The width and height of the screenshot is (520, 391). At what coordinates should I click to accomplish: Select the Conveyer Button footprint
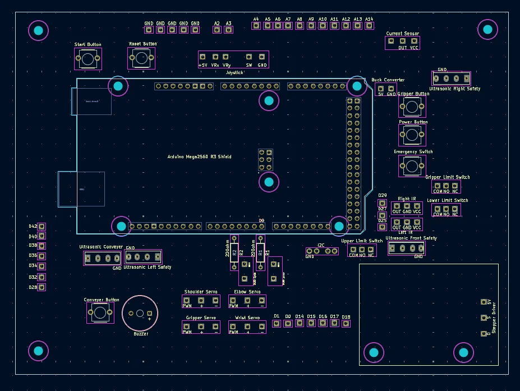[x=100, y=312]
